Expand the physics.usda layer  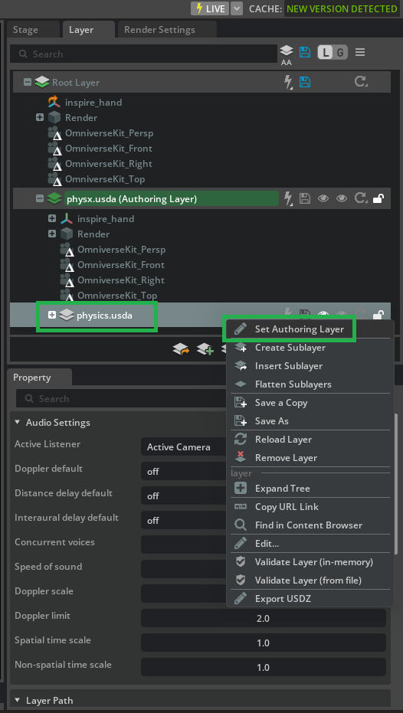(52, 315)
